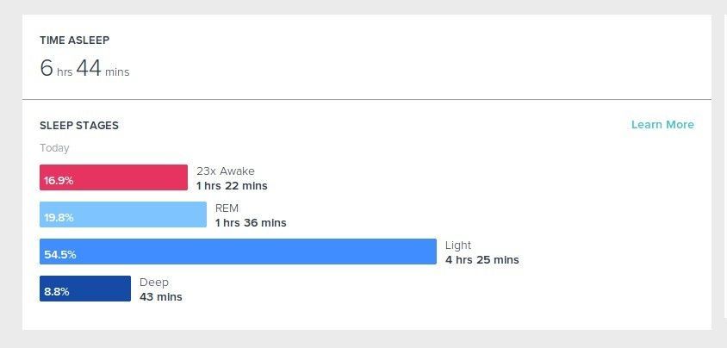727x348 pixels.
Task: Click the Light sleep bar showing 54.5%
Action: (238, 252)
